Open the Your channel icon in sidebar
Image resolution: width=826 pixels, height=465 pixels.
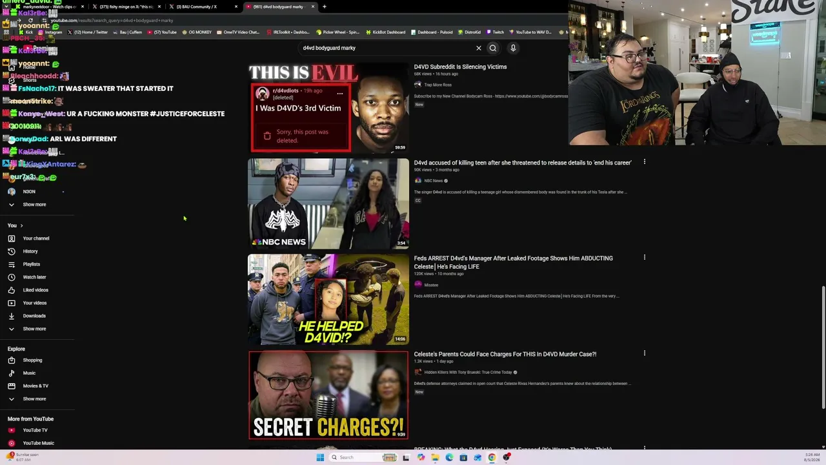11,238
